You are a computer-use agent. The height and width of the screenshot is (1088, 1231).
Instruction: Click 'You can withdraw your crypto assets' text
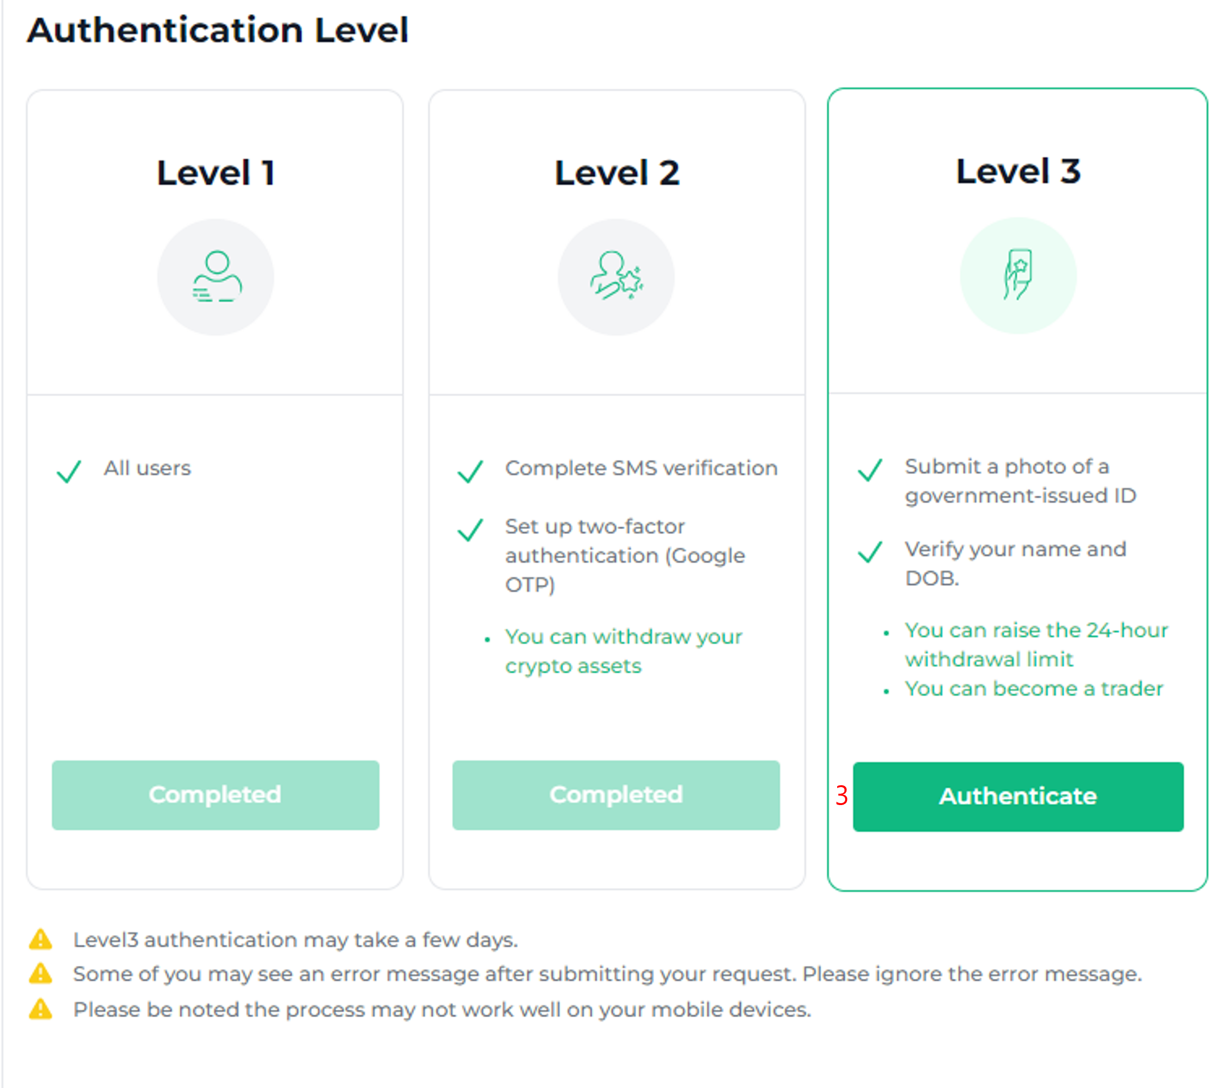pyautogui.click(x=624, y=651)
